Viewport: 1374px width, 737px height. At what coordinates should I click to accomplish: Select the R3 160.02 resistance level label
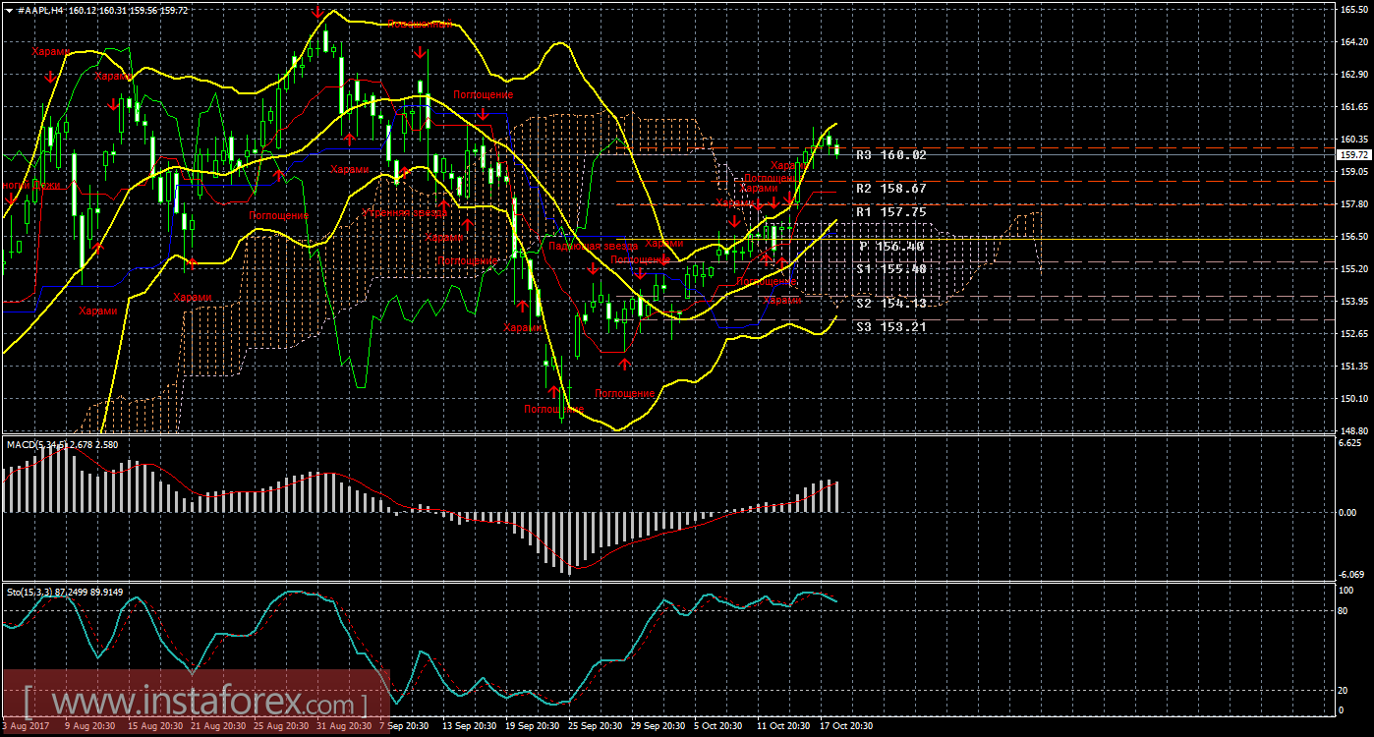pyautogui.click(x=890, y=155)
